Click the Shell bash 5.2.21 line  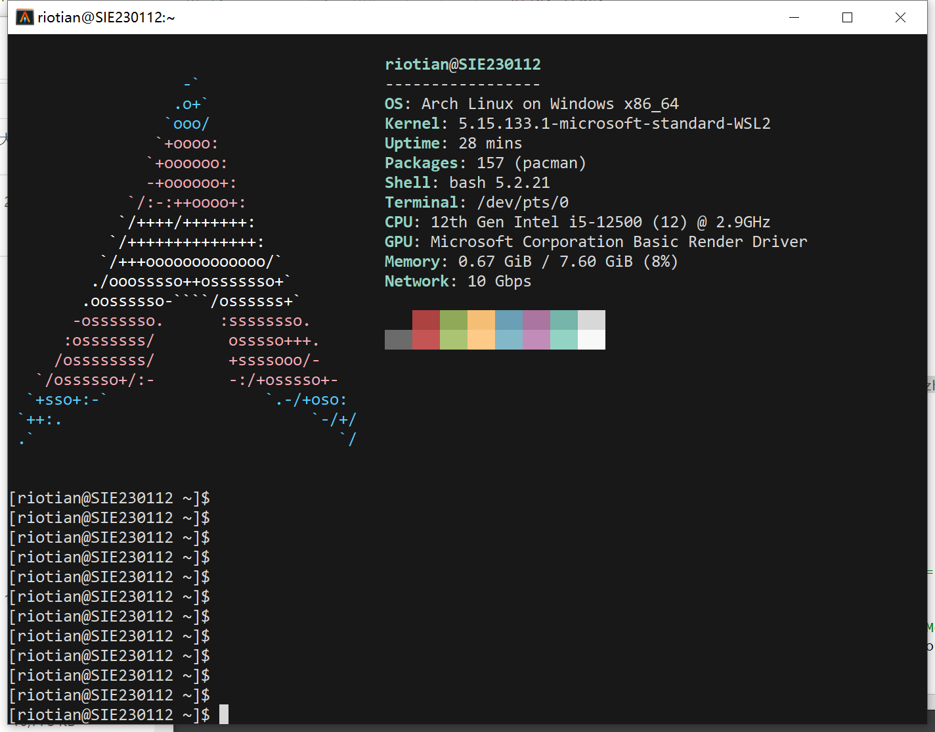click(x=467, y=182)
